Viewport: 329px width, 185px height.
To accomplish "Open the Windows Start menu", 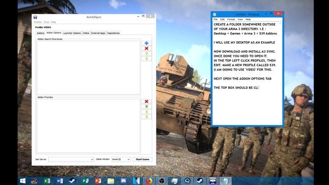I will click(23, 181).
